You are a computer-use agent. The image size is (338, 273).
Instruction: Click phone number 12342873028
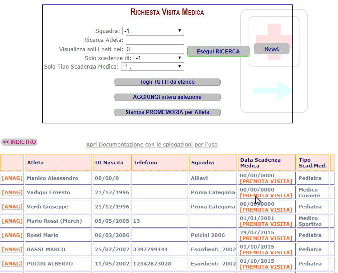pyautogui.click(x=152, y=264)
